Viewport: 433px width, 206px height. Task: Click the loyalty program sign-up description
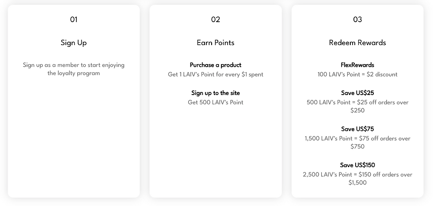coord(74,69)
